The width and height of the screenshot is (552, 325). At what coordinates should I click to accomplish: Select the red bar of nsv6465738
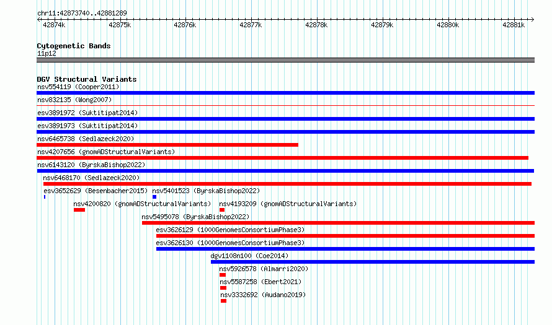(x=167, y=145)
